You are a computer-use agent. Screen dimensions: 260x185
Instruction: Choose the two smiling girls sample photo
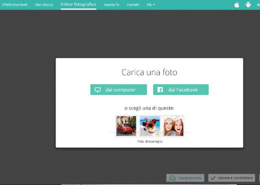click(173, 126)
